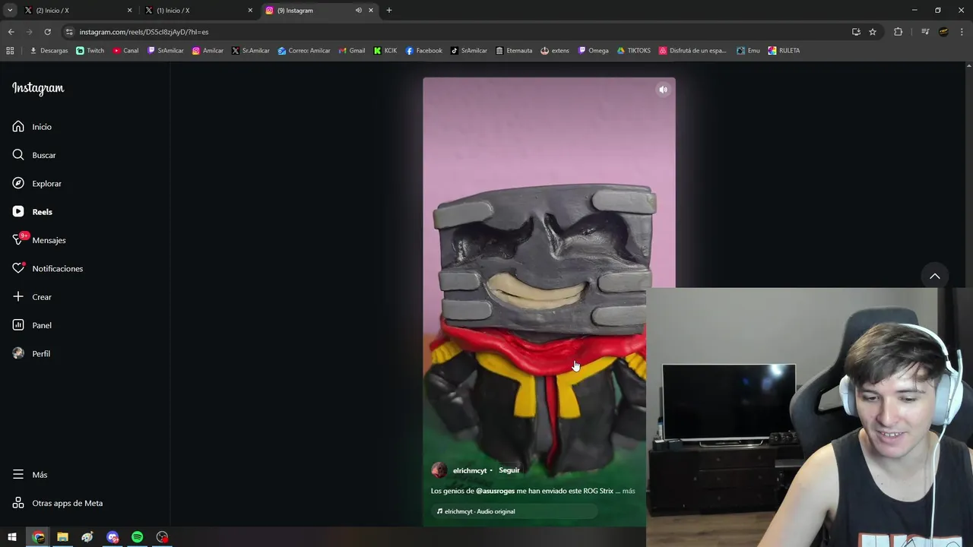Expand caption with más link

629,491
